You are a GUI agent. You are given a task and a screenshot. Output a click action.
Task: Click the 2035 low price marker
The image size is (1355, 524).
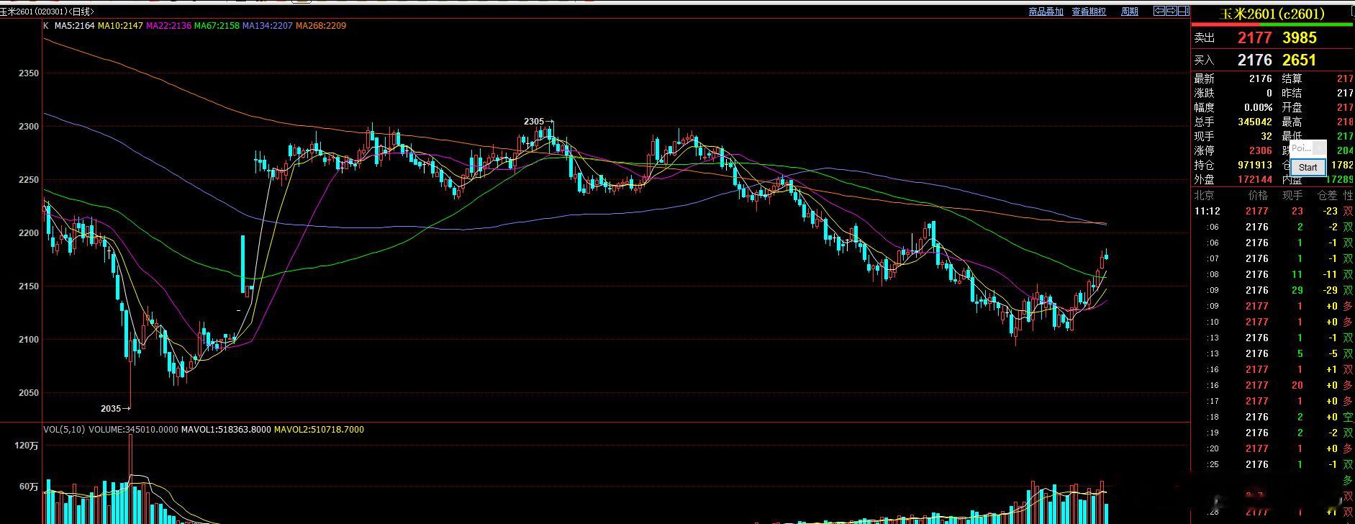point(115,409)
